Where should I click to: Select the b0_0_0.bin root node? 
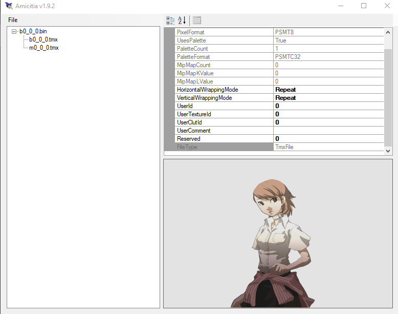33,31
